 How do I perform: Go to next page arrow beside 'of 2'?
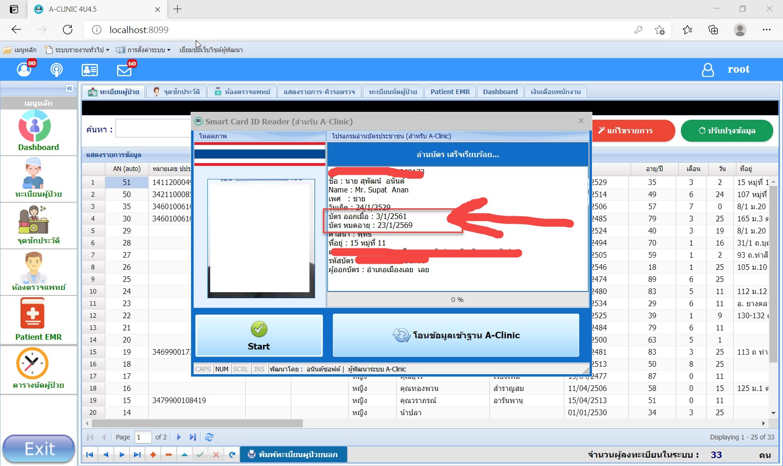pyautogui.click(x=179, y=437)
